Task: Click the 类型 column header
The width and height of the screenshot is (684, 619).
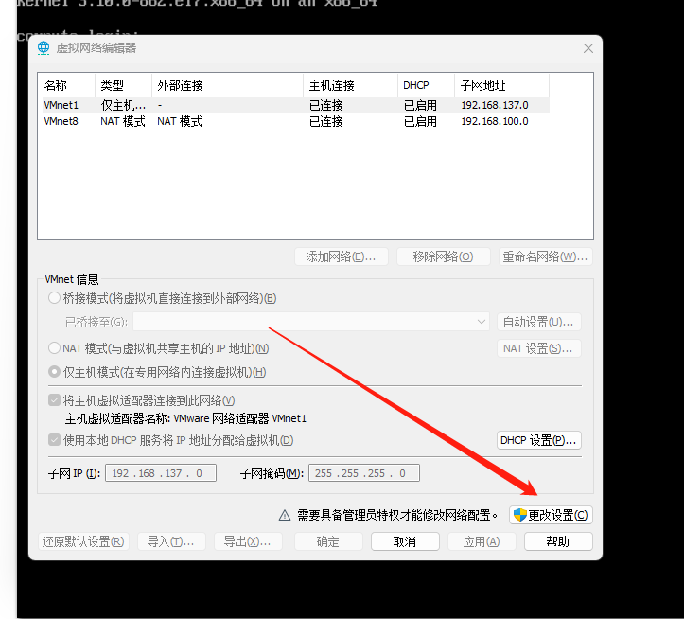Action: pos(123,85)
